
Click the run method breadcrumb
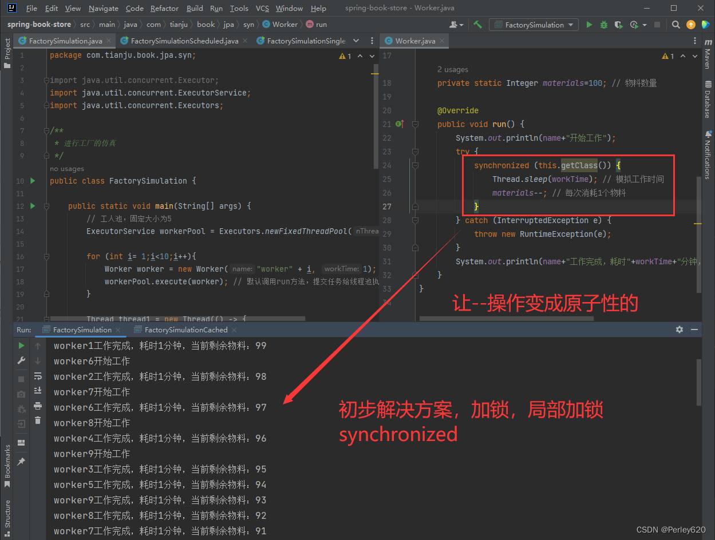pyautogui.click(x=316, y=25)
